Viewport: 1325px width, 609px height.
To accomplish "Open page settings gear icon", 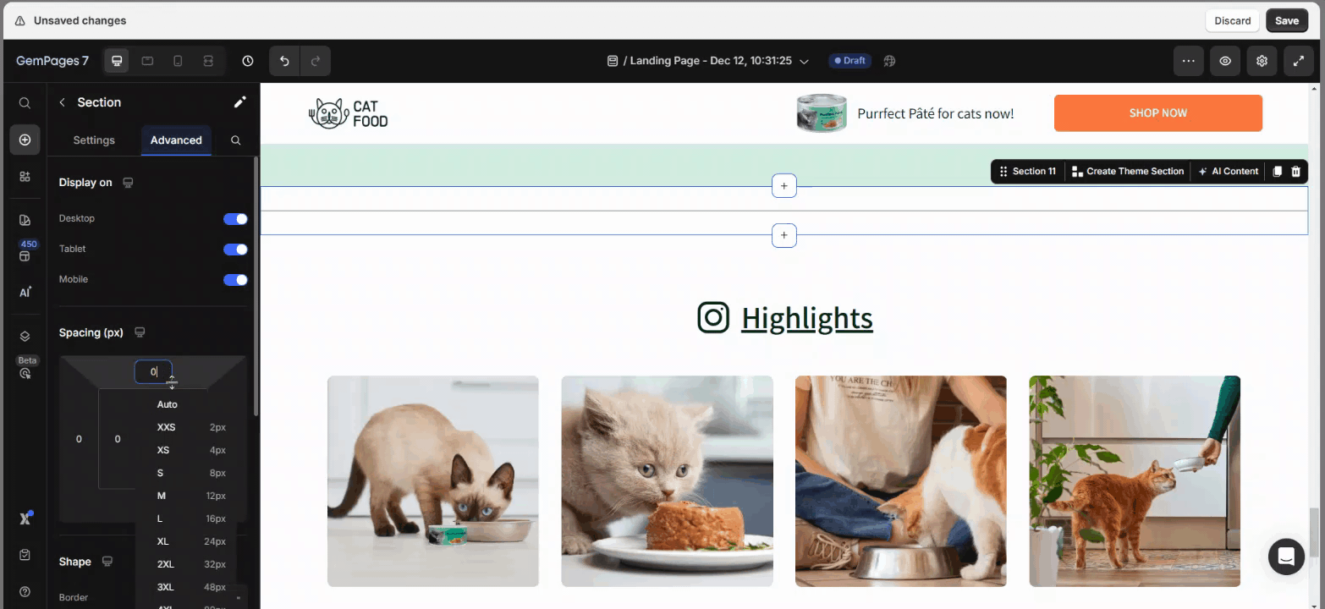I will click(1262, 61).
